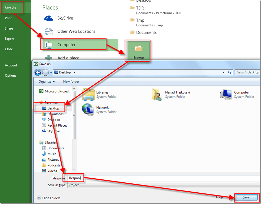Open Other Web Locations globe icon
This screenshot has height=204, width=261.
(x=49, y=31)
